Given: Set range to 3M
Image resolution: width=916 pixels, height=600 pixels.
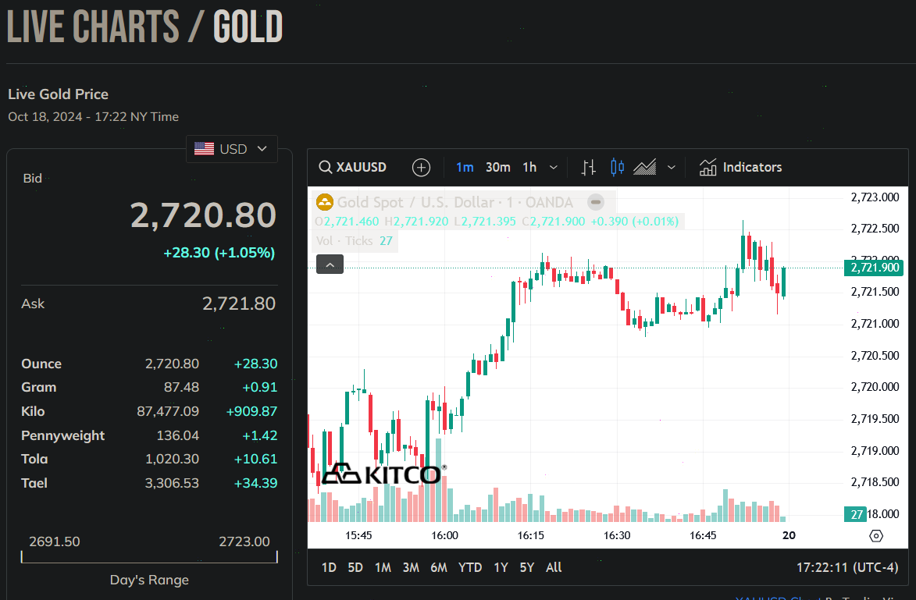Looking at the screenshot, I should 411,567.
